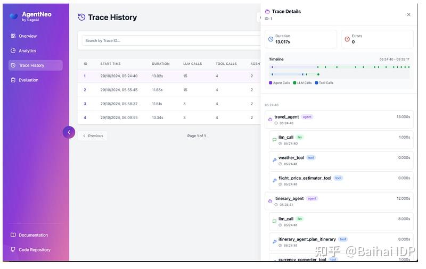Image resolution: width=426 pixels, height=269 pixels.
Task: Select trace row with ID 2
Action: point(169,90)
